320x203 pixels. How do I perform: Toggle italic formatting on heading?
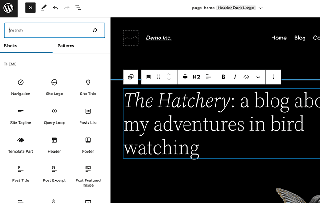(235, 77)
